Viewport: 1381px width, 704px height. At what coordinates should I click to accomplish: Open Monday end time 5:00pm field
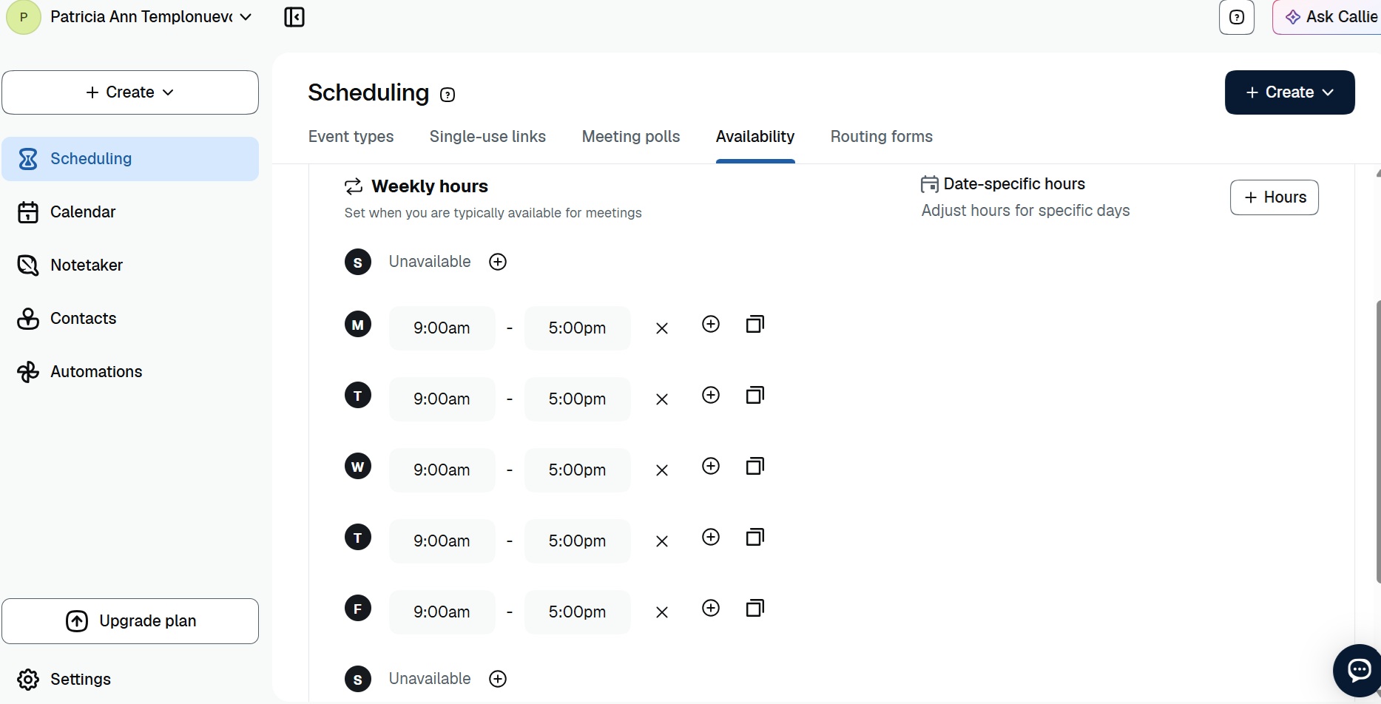pyautogui.click(x=577, y=328)
